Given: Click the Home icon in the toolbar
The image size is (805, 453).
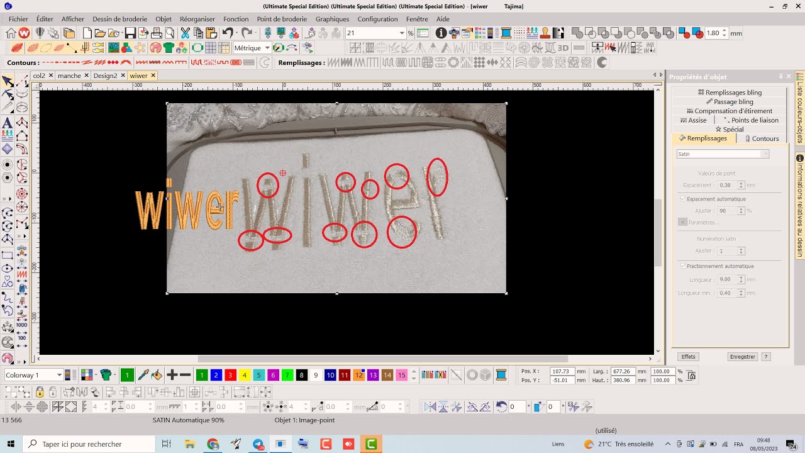Looking at the screenshot, I should 11,33.
